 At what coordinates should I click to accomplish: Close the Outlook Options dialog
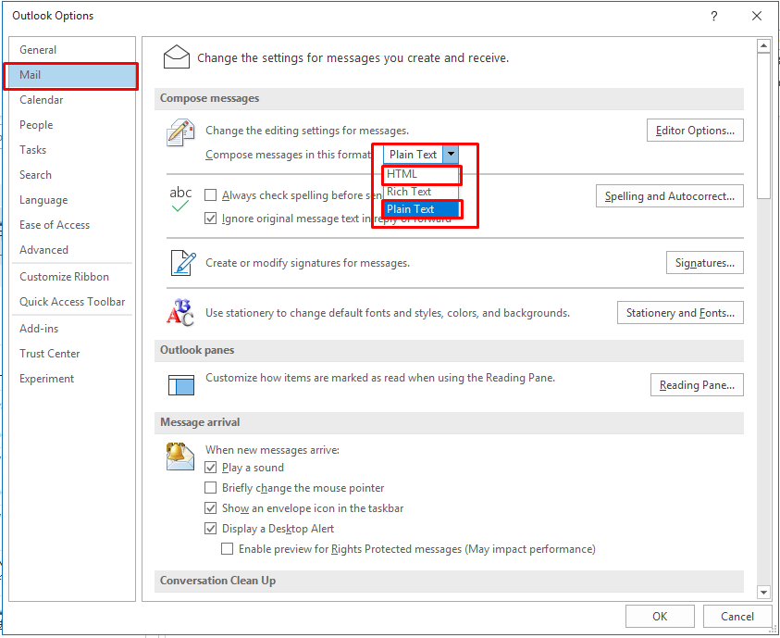coord(757,16)
